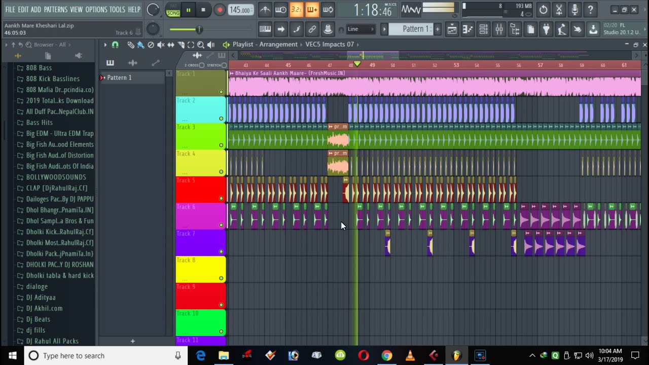
Task: Click the help question mark icon
Action: [590, 10]
